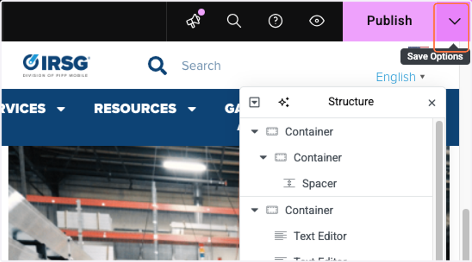472x262 pixels.
Task: Click the first Container's box icon
Action: click(272, 132)
